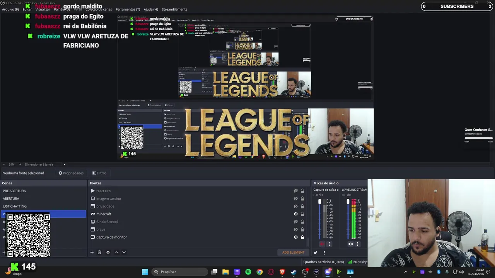Select the privacidade source
Viewport: 495px width, 278px height.
[105, 206]
